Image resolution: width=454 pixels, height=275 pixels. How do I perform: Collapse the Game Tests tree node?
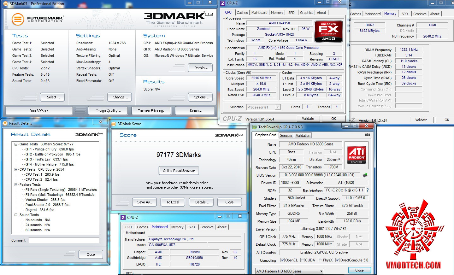click(x=16, y=144)
